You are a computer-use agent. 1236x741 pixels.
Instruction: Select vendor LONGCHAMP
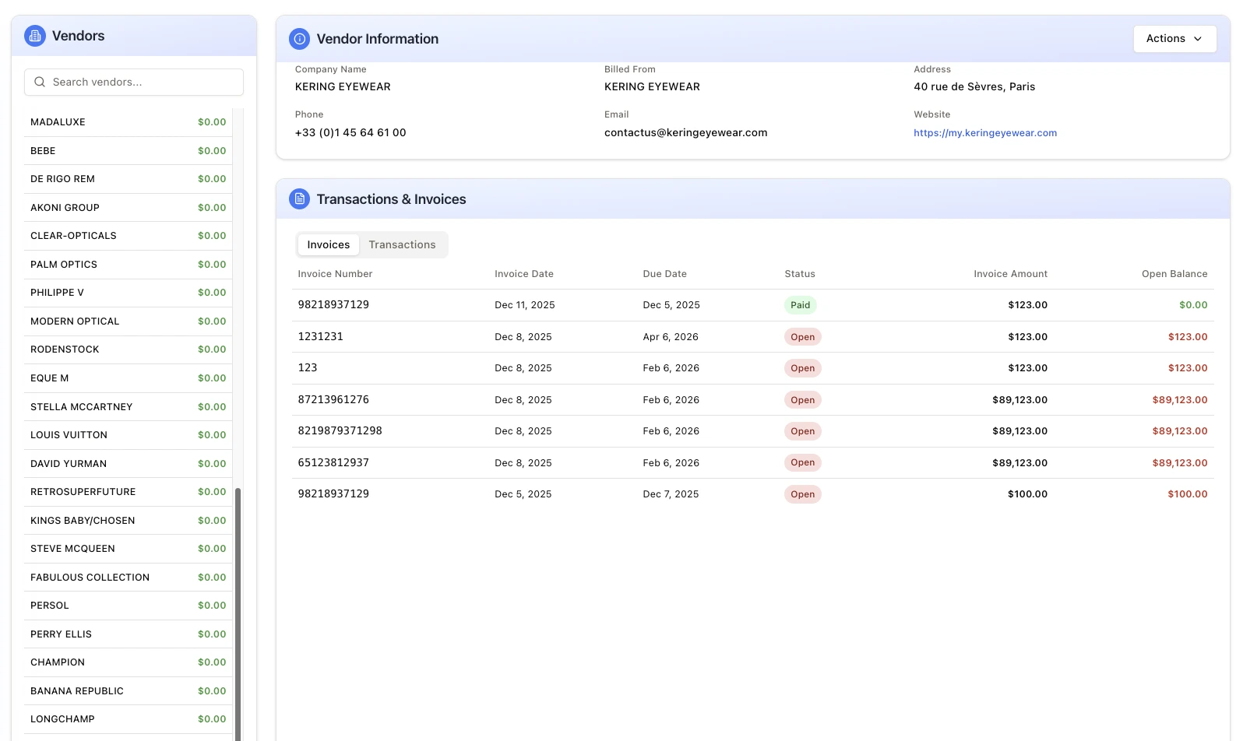128,719
